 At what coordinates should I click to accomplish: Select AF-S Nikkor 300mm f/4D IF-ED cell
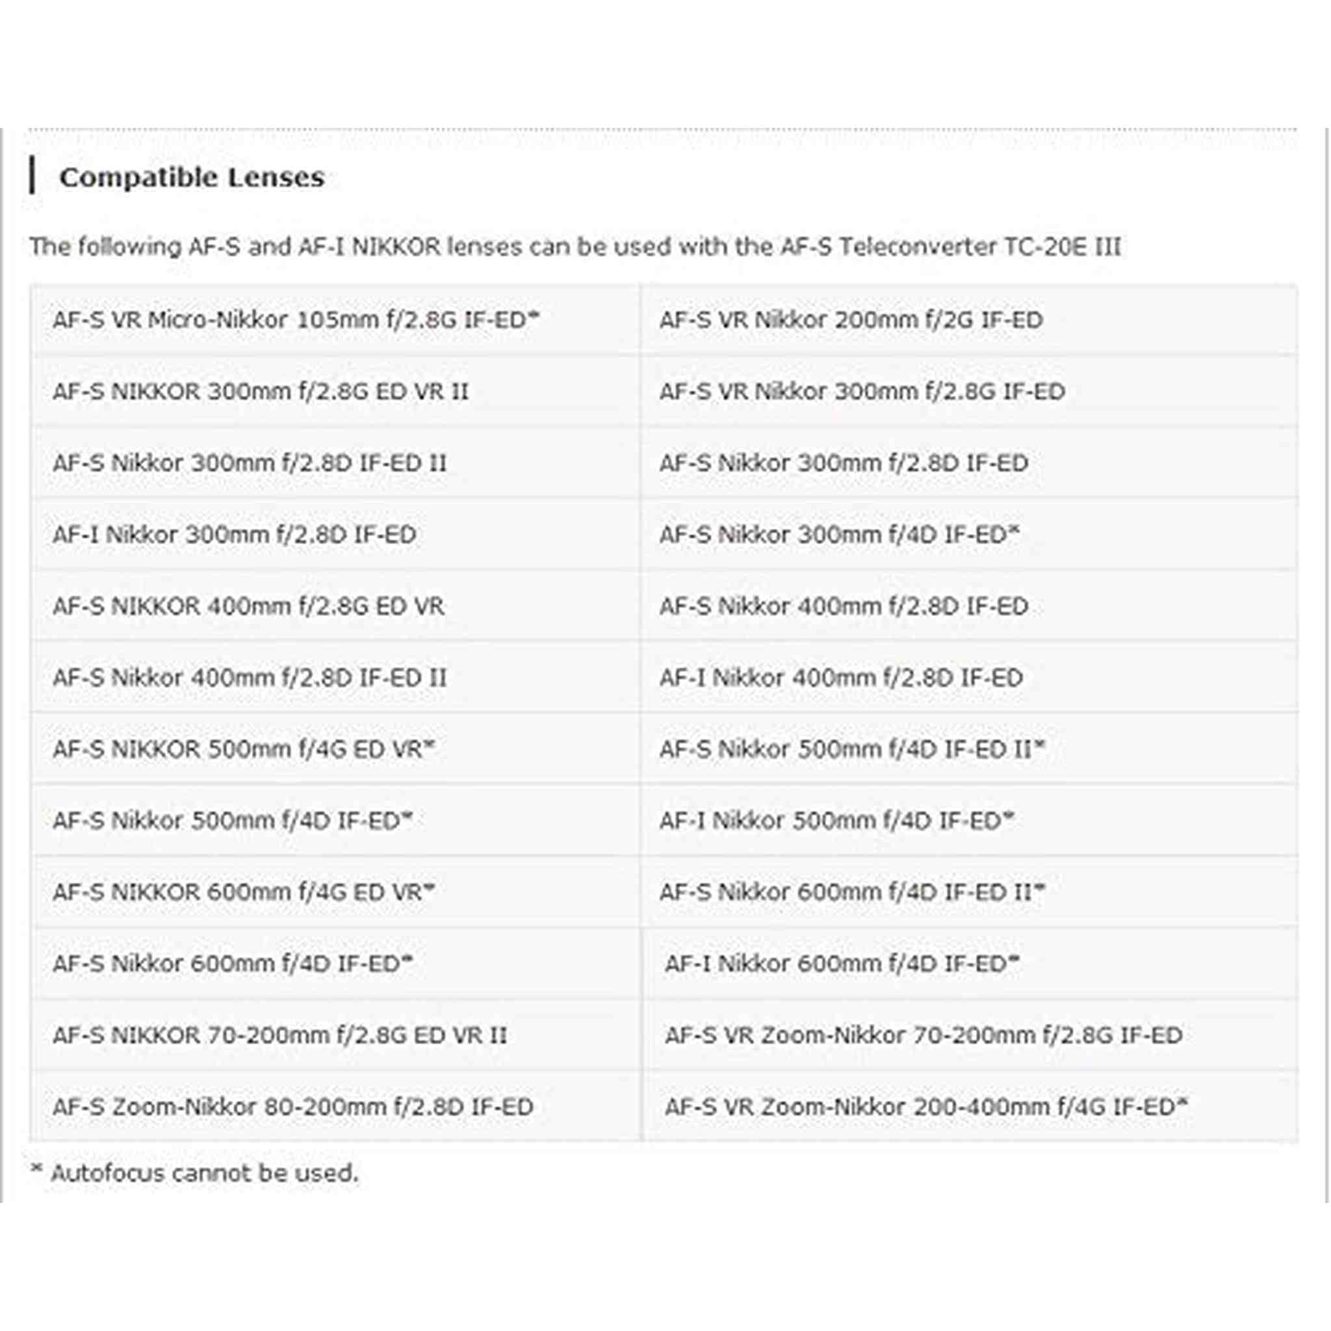click(x=968, y=535)
